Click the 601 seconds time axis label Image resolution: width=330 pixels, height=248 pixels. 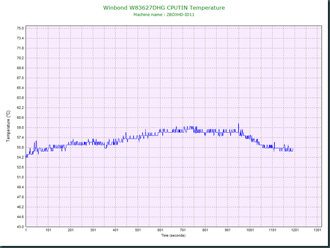pyautogui.click(x=160, y=230)
